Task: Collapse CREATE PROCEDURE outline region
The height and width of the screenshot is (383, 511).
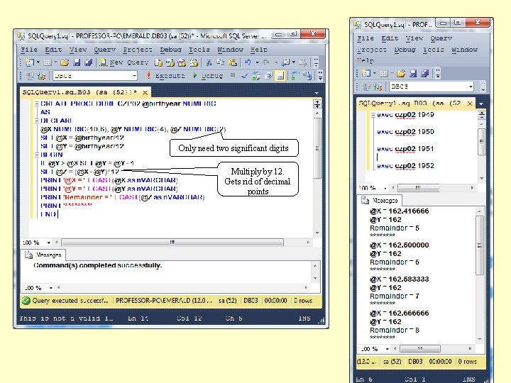Action: 37,104
